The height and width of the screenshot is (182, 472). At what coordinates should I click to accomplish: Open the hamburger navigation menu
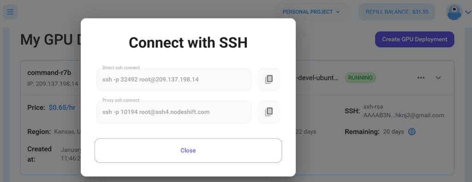10,12
